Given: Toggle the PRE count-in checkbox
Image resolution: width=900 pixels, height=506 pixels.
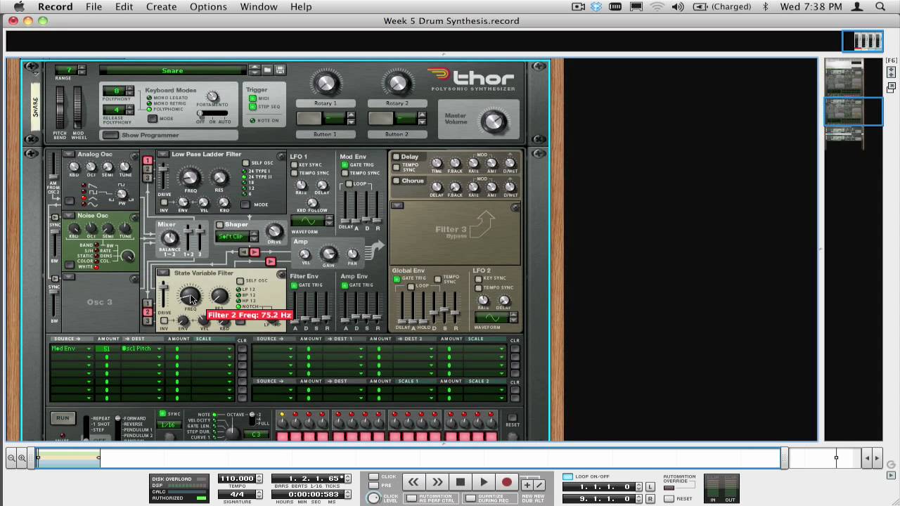Looking at the screenshot, I should [373, 485].
